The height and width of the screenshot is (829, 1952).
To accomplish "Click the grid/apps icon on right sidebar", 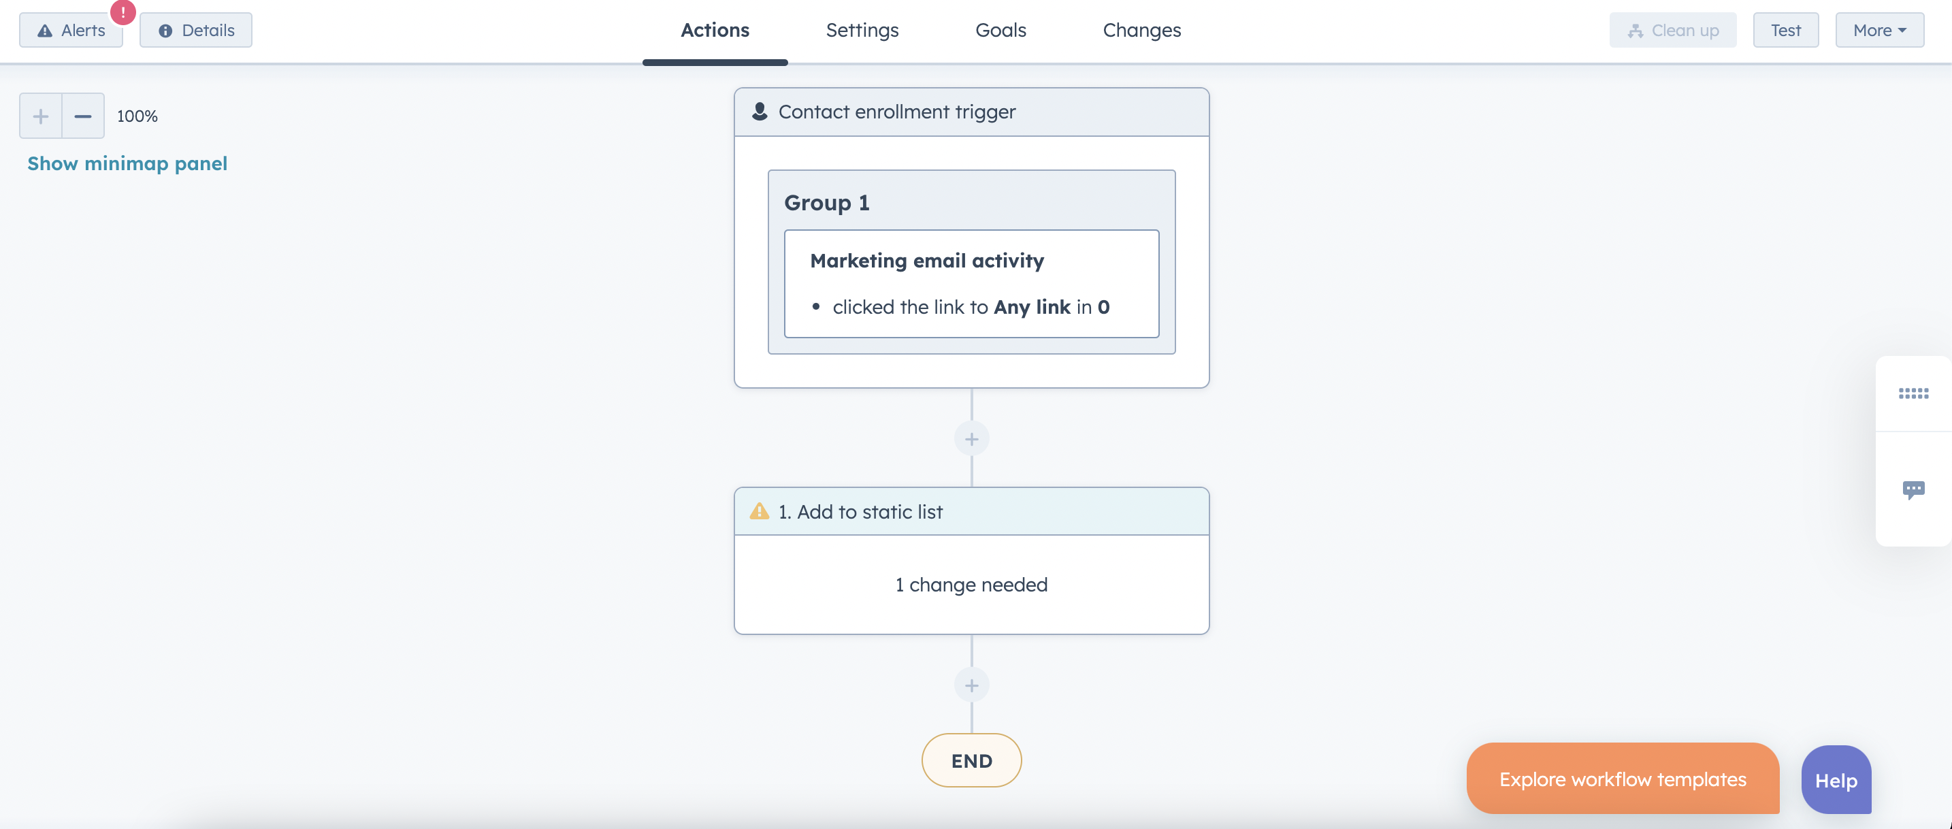I will coord(1913,393).
